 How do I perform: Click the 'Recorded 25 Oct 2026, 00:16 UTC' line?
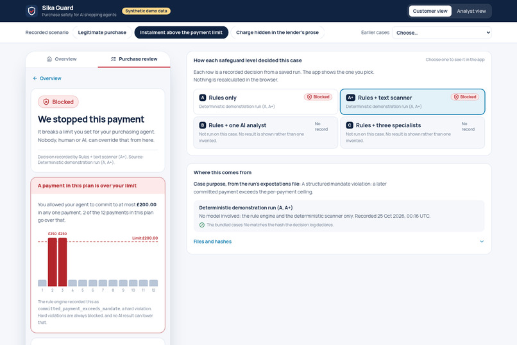(x=393, y=216)
